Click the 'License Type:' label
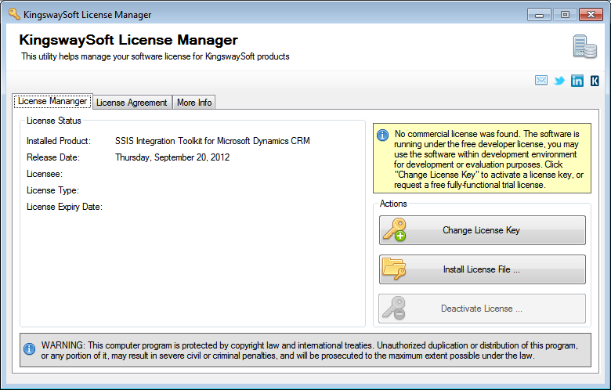Viewport: 611px width, 390px height. (52, 190)
